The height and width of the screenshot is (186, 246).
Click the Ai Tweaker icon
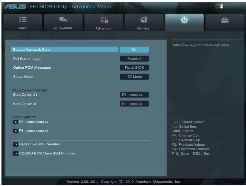63,19
